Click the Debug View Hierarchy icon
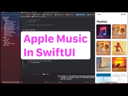The image size is (128, 96). tap(35, 74)
